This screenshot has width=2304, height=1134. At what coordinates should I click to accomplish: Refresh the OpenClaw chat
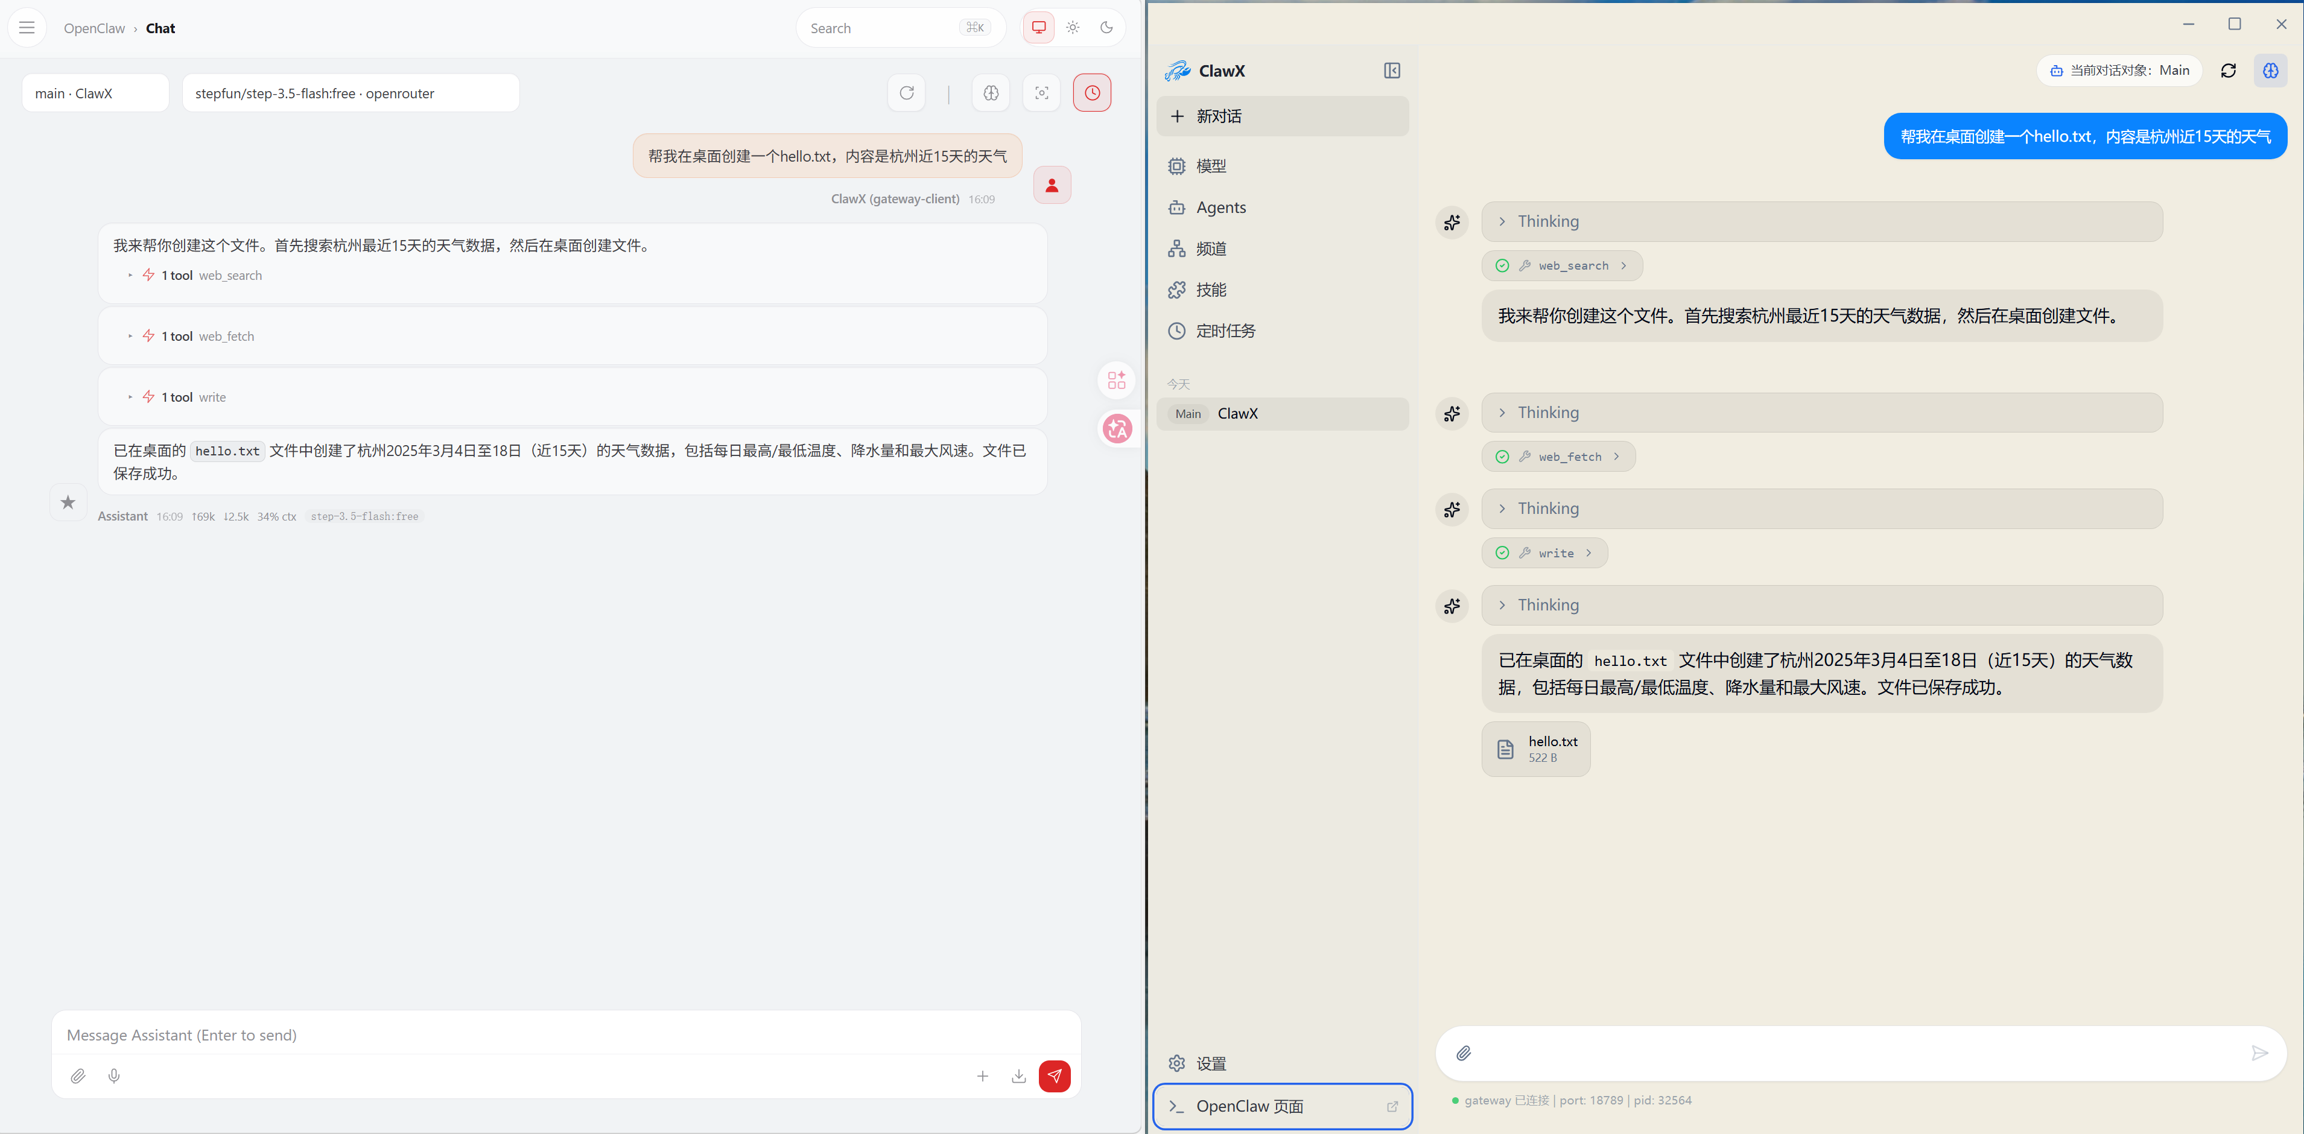pos(906,93)
